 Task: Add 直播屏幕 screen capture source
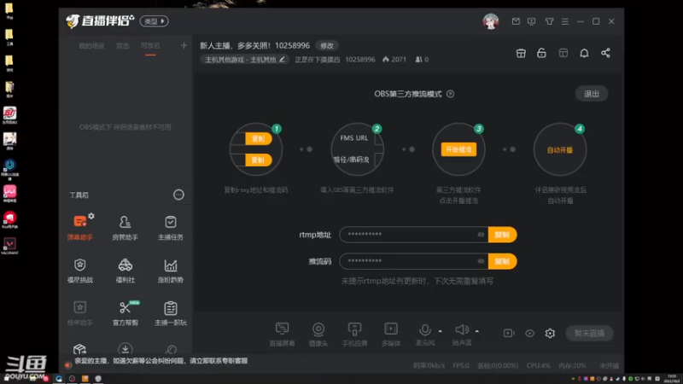click(x=282, y=334)
